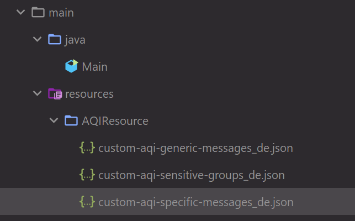The height and width of the screenshot is (221, 355).
Task: Click the purple resources folder icon
Action: [x=55, y=94]
